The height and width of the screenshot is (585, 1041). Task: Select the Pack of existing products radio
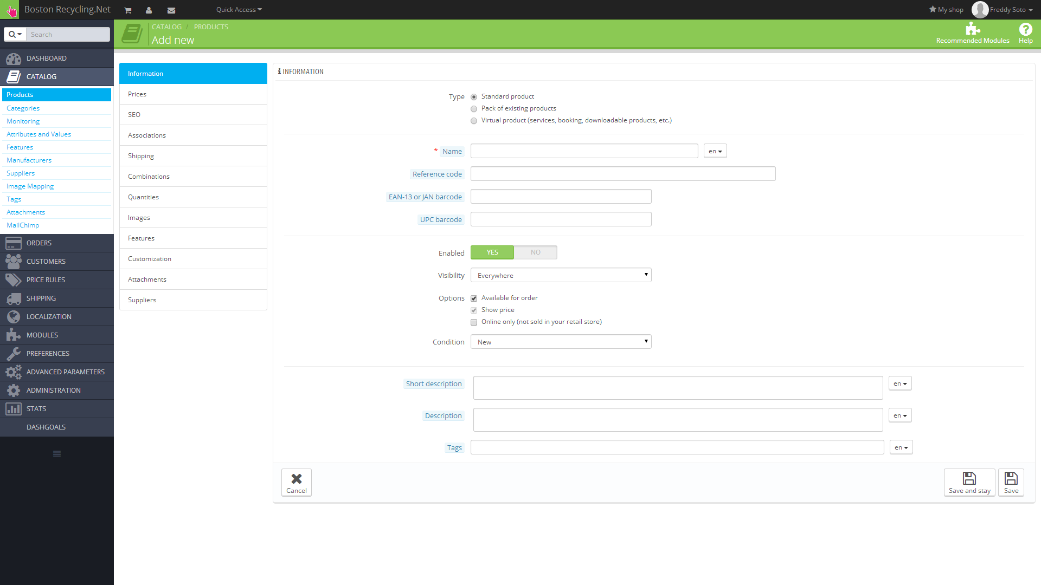(x=474, y=109)
